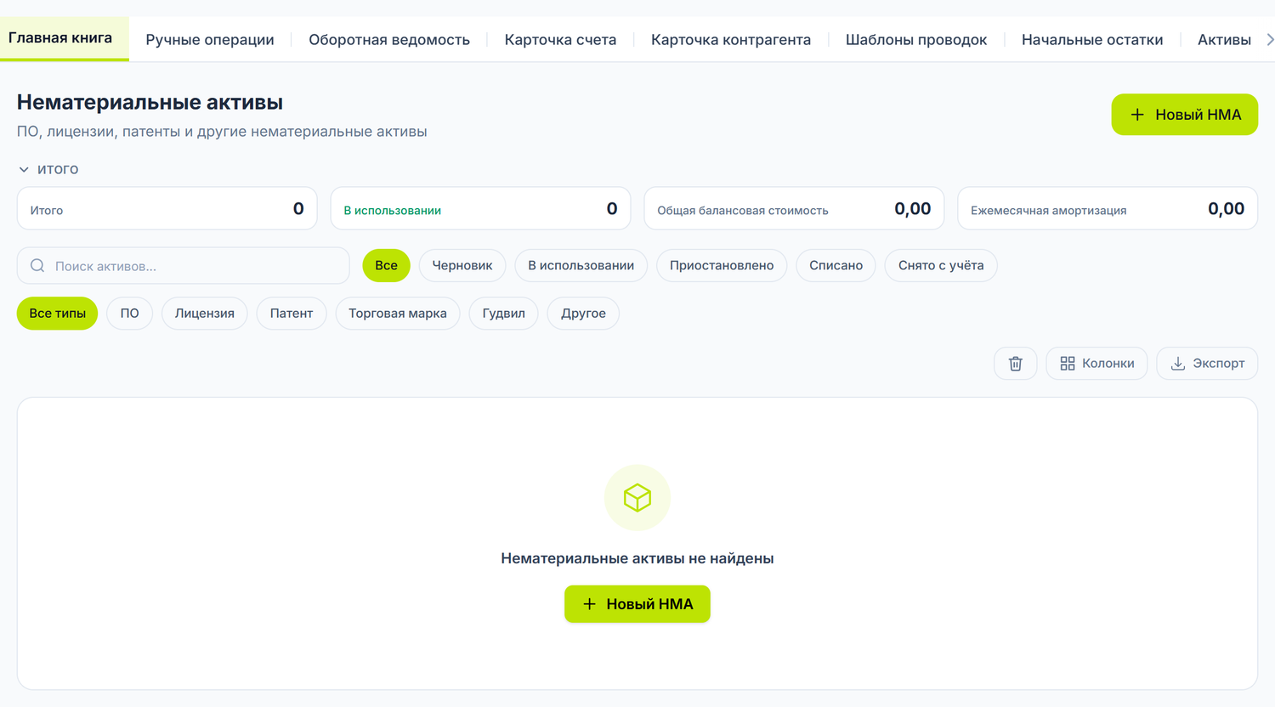Select the Карточка контрагента tab
The image size is (1275, 707).
point(731,39)
